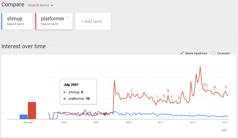Open news headline marker F
Image resolution: width=238 pixels, height=138 pixels.
(x=172, y=96)
